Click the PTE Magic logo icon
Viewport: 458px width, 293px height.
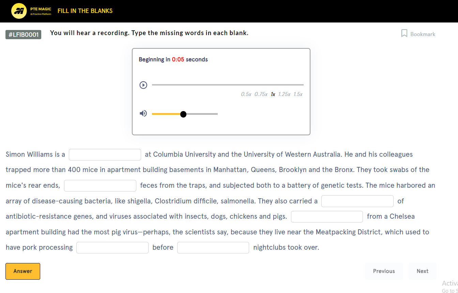coord(19,11)
